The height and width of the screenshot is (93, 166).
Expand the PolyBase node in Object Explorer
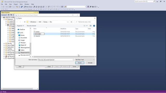(4, 49)
